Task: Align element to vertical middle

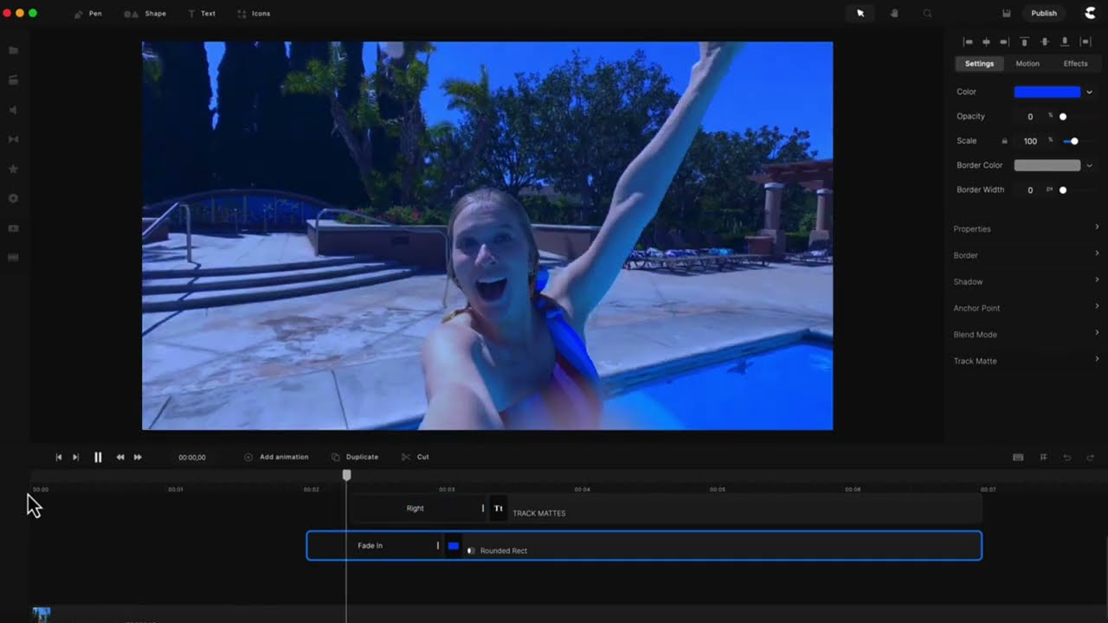Action: 1045,42
